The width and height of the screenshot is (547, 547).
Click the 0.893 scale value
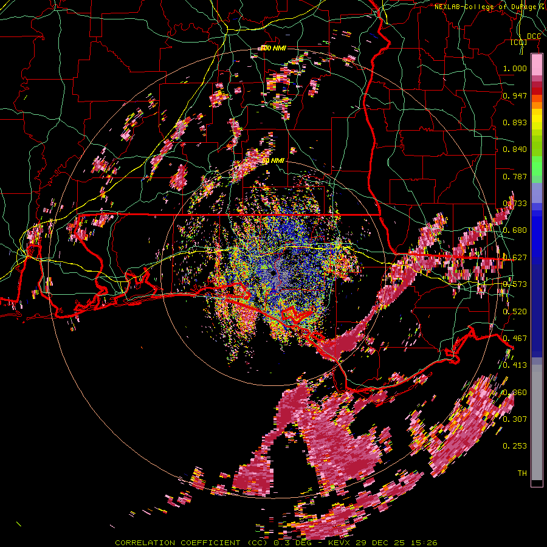point(515,122)
